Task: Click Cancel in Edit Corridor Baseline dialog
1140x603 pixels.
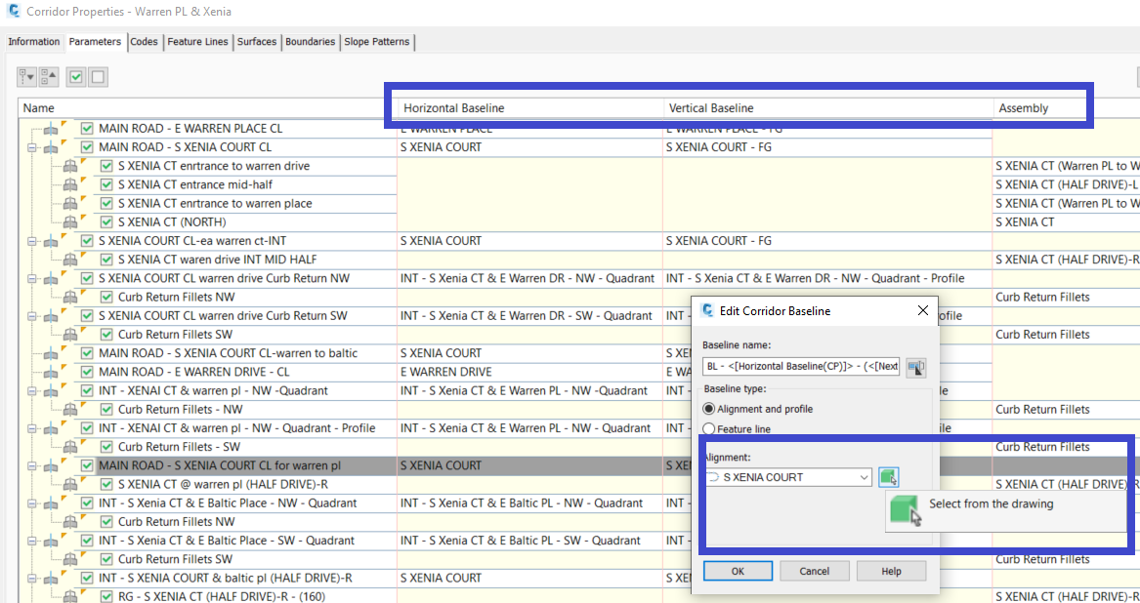Action: [x=815, y=571]
